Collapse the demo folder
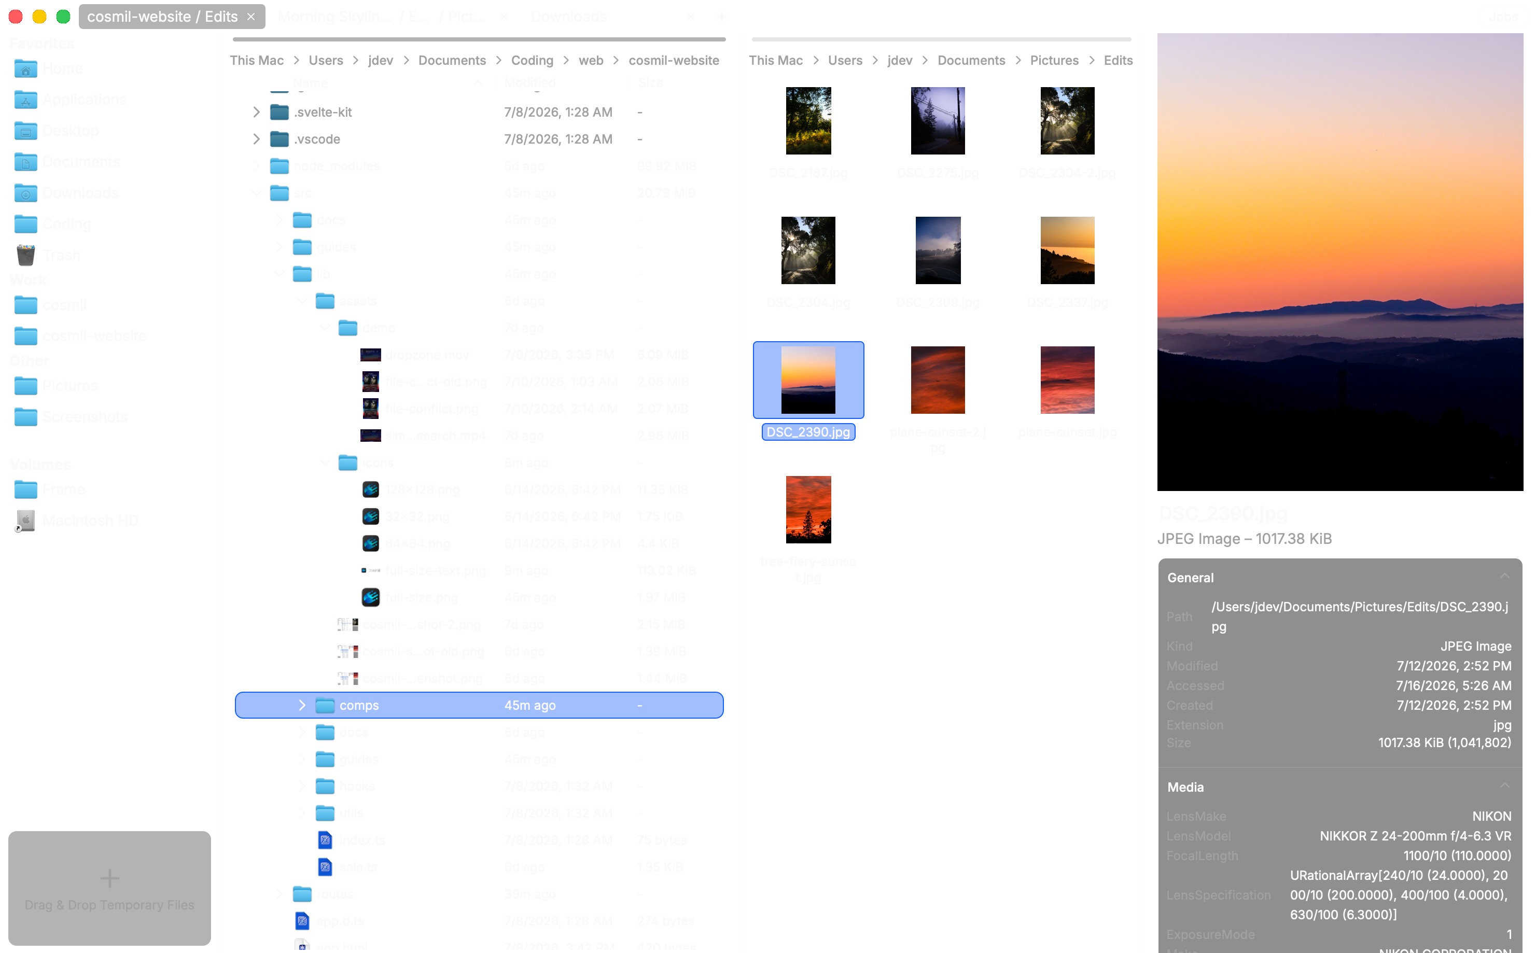Image resolution: width=1536 pixels, height=953 pixels. click(324, 328)
